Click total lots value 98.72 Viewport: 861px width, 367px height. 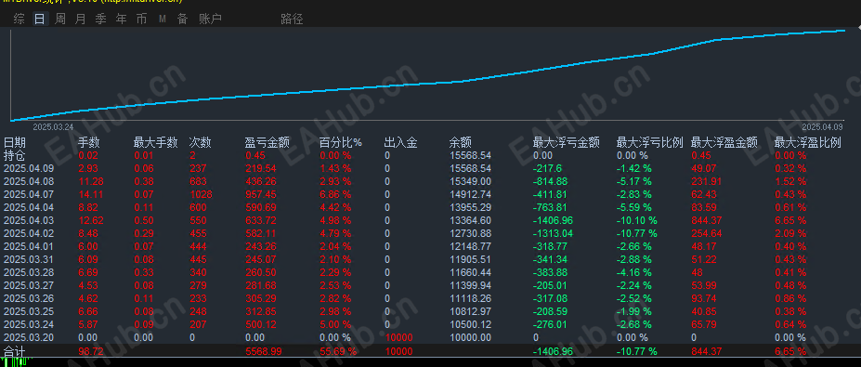pos(91,351)
